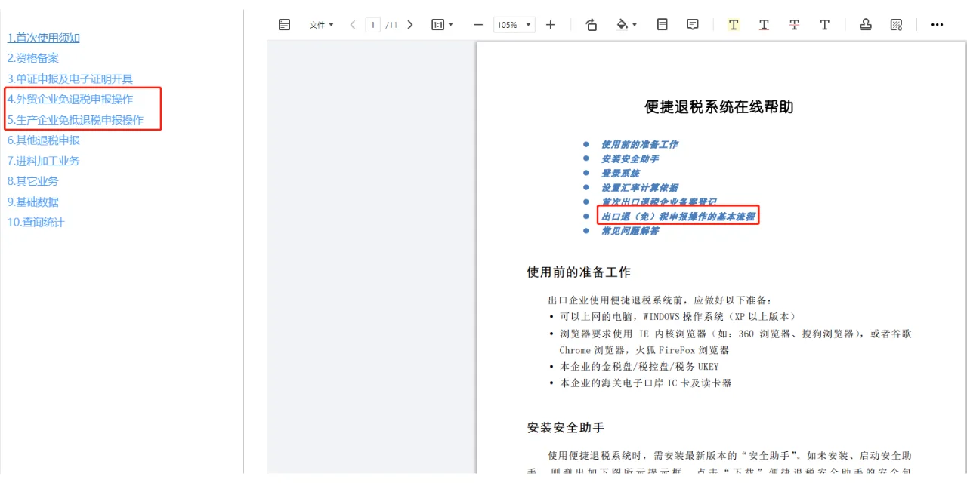Click the comment icon in the toolbar

pyautogui.click(x=692, y=24)
